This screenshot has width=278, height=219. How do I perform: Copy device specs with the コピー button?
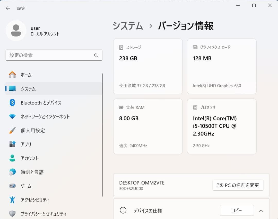pos(237,210)
